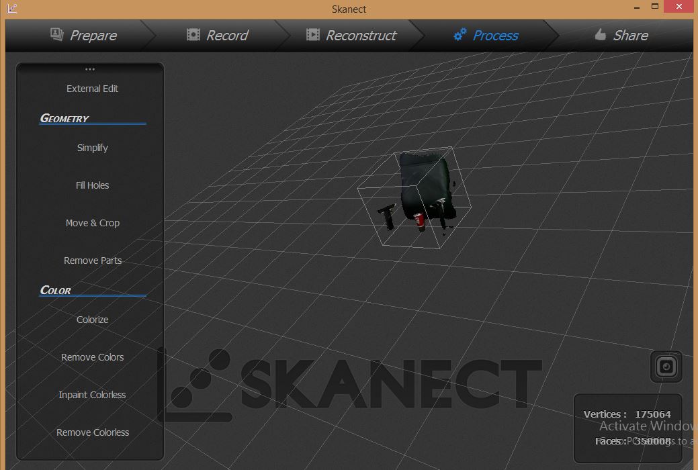Minimize the Skanect window
Image resolution: width=698 pixels, height=470 pixels.
[637, 7]
